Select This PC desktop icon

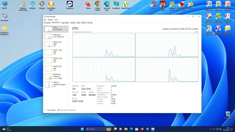5,5
